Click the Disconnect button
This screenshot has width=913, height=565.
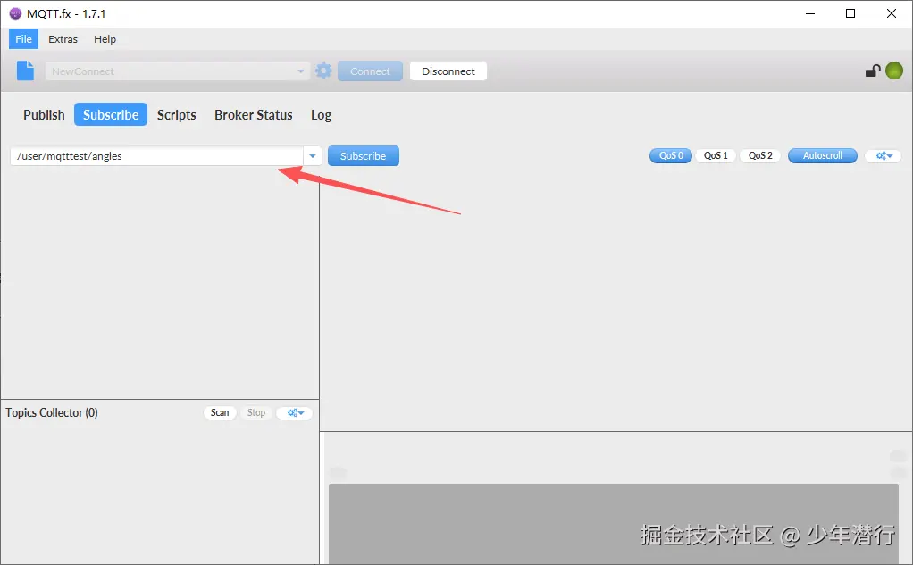[448, 71]
